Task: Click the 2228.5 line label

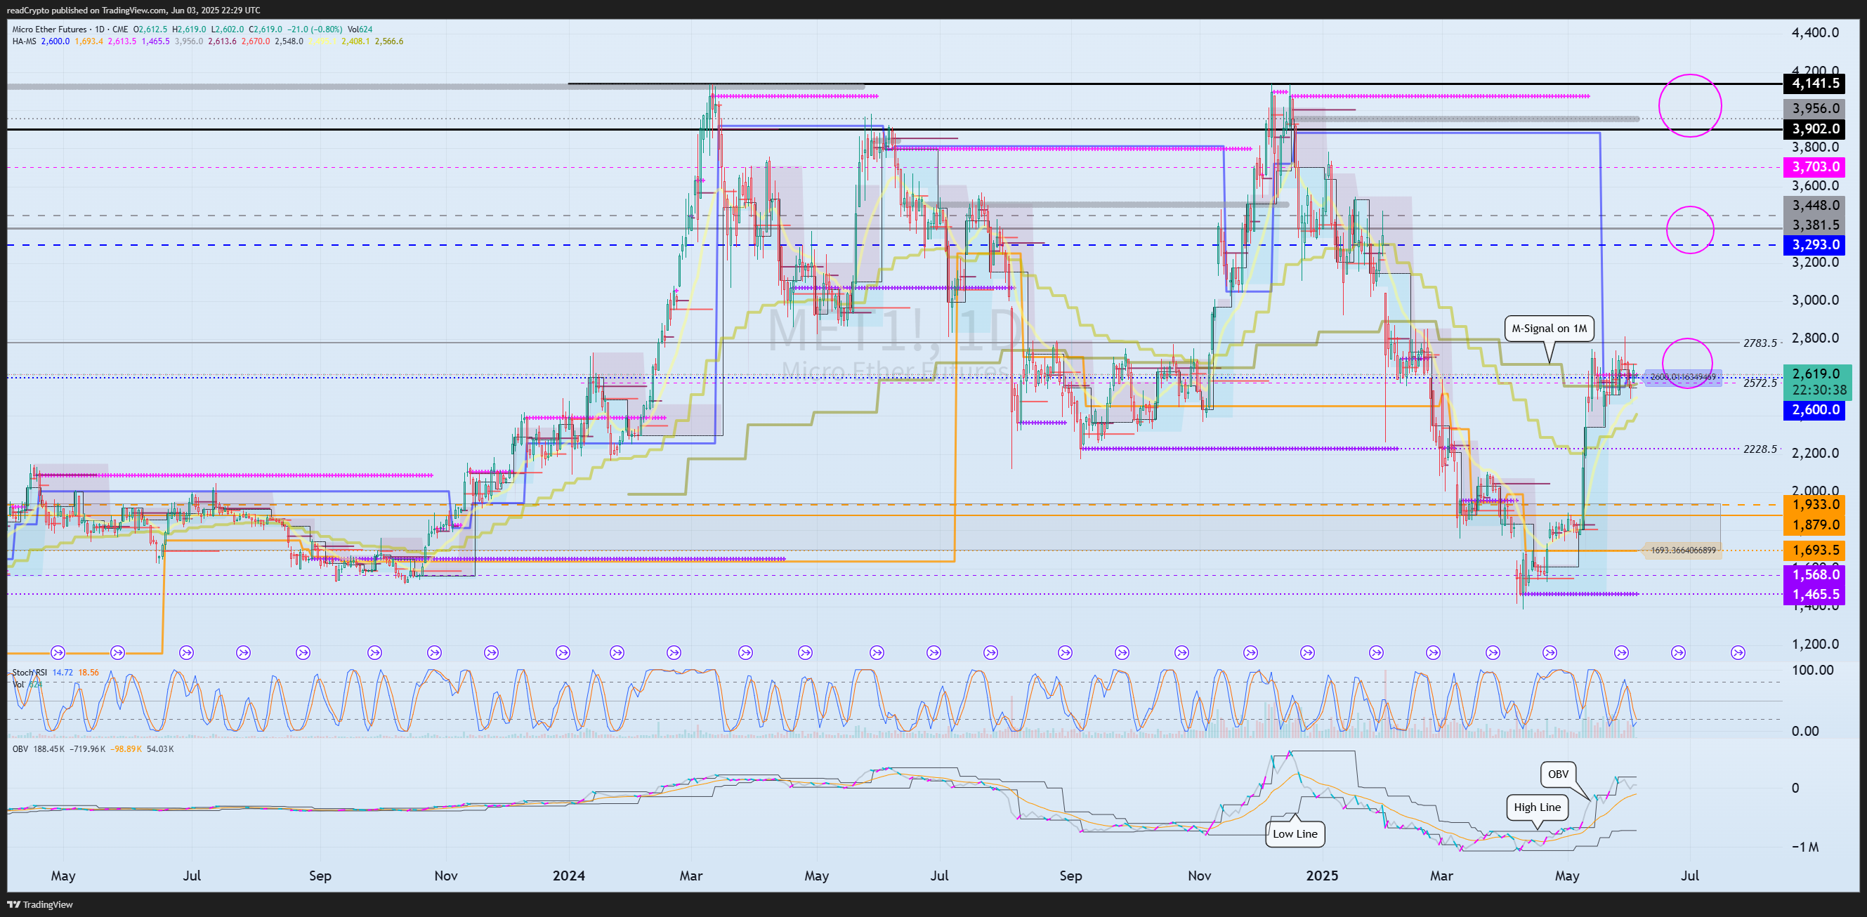Action: 1760,449
